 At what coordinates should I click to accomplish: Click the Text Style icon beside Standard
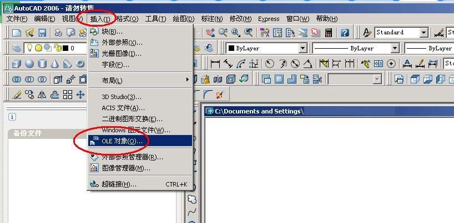coord(367,32)
